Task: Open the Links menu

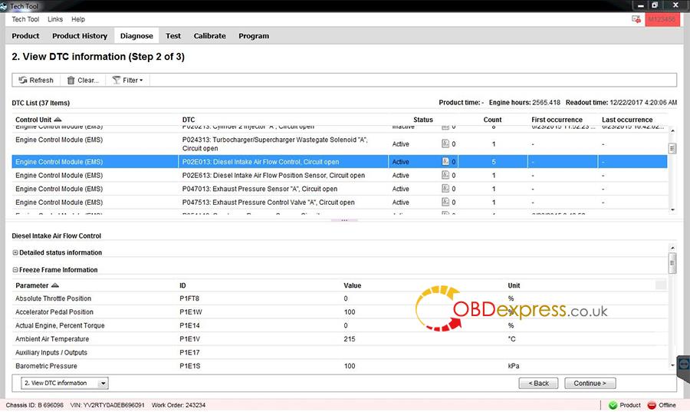Action: (x=55, y=19)
